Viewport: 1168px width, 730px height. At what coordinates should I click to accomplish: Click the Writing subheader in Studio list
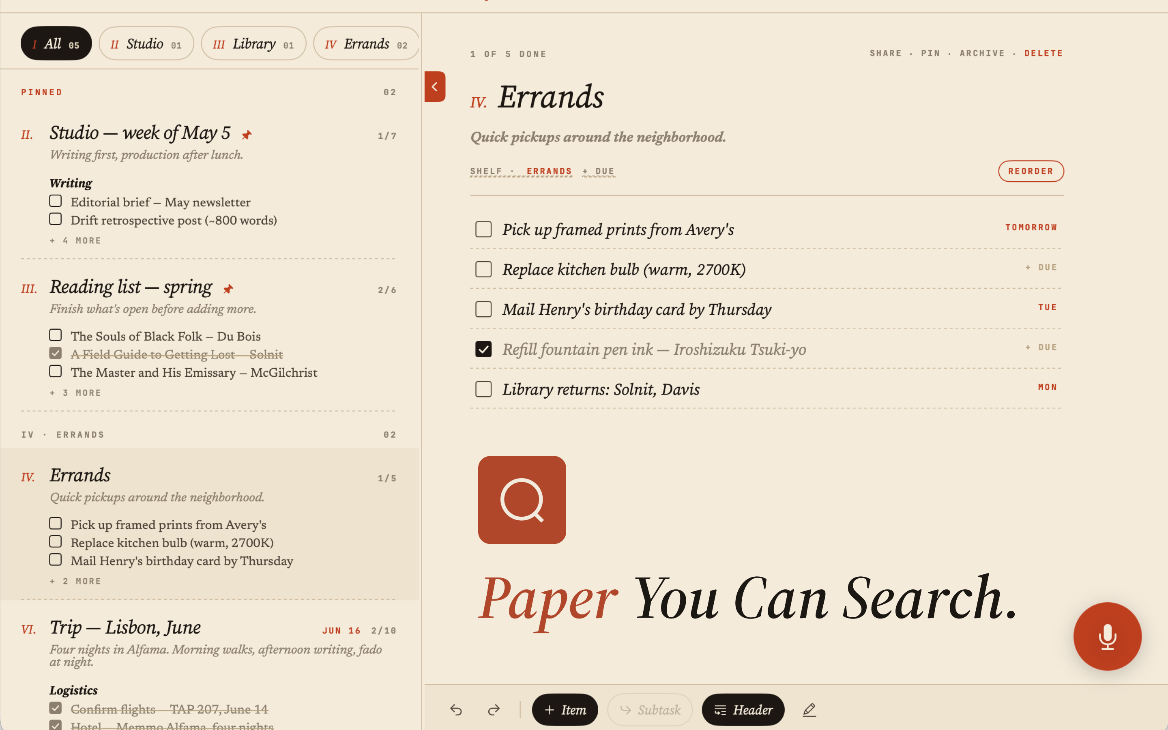click(x=71, y=183)
